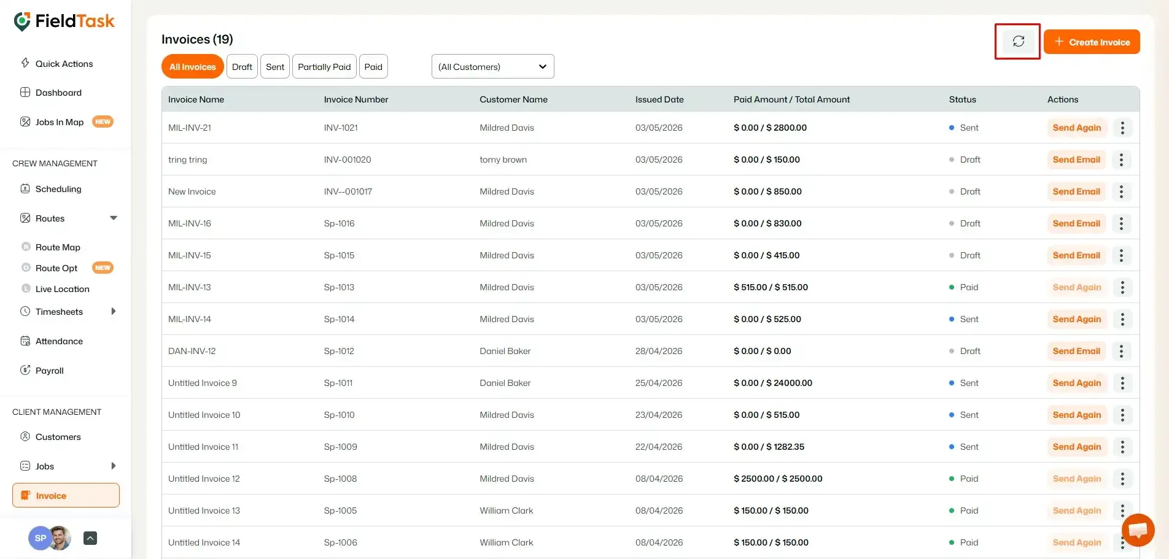
Task: Click the Customers sidebar label
Action: [58, 437]
